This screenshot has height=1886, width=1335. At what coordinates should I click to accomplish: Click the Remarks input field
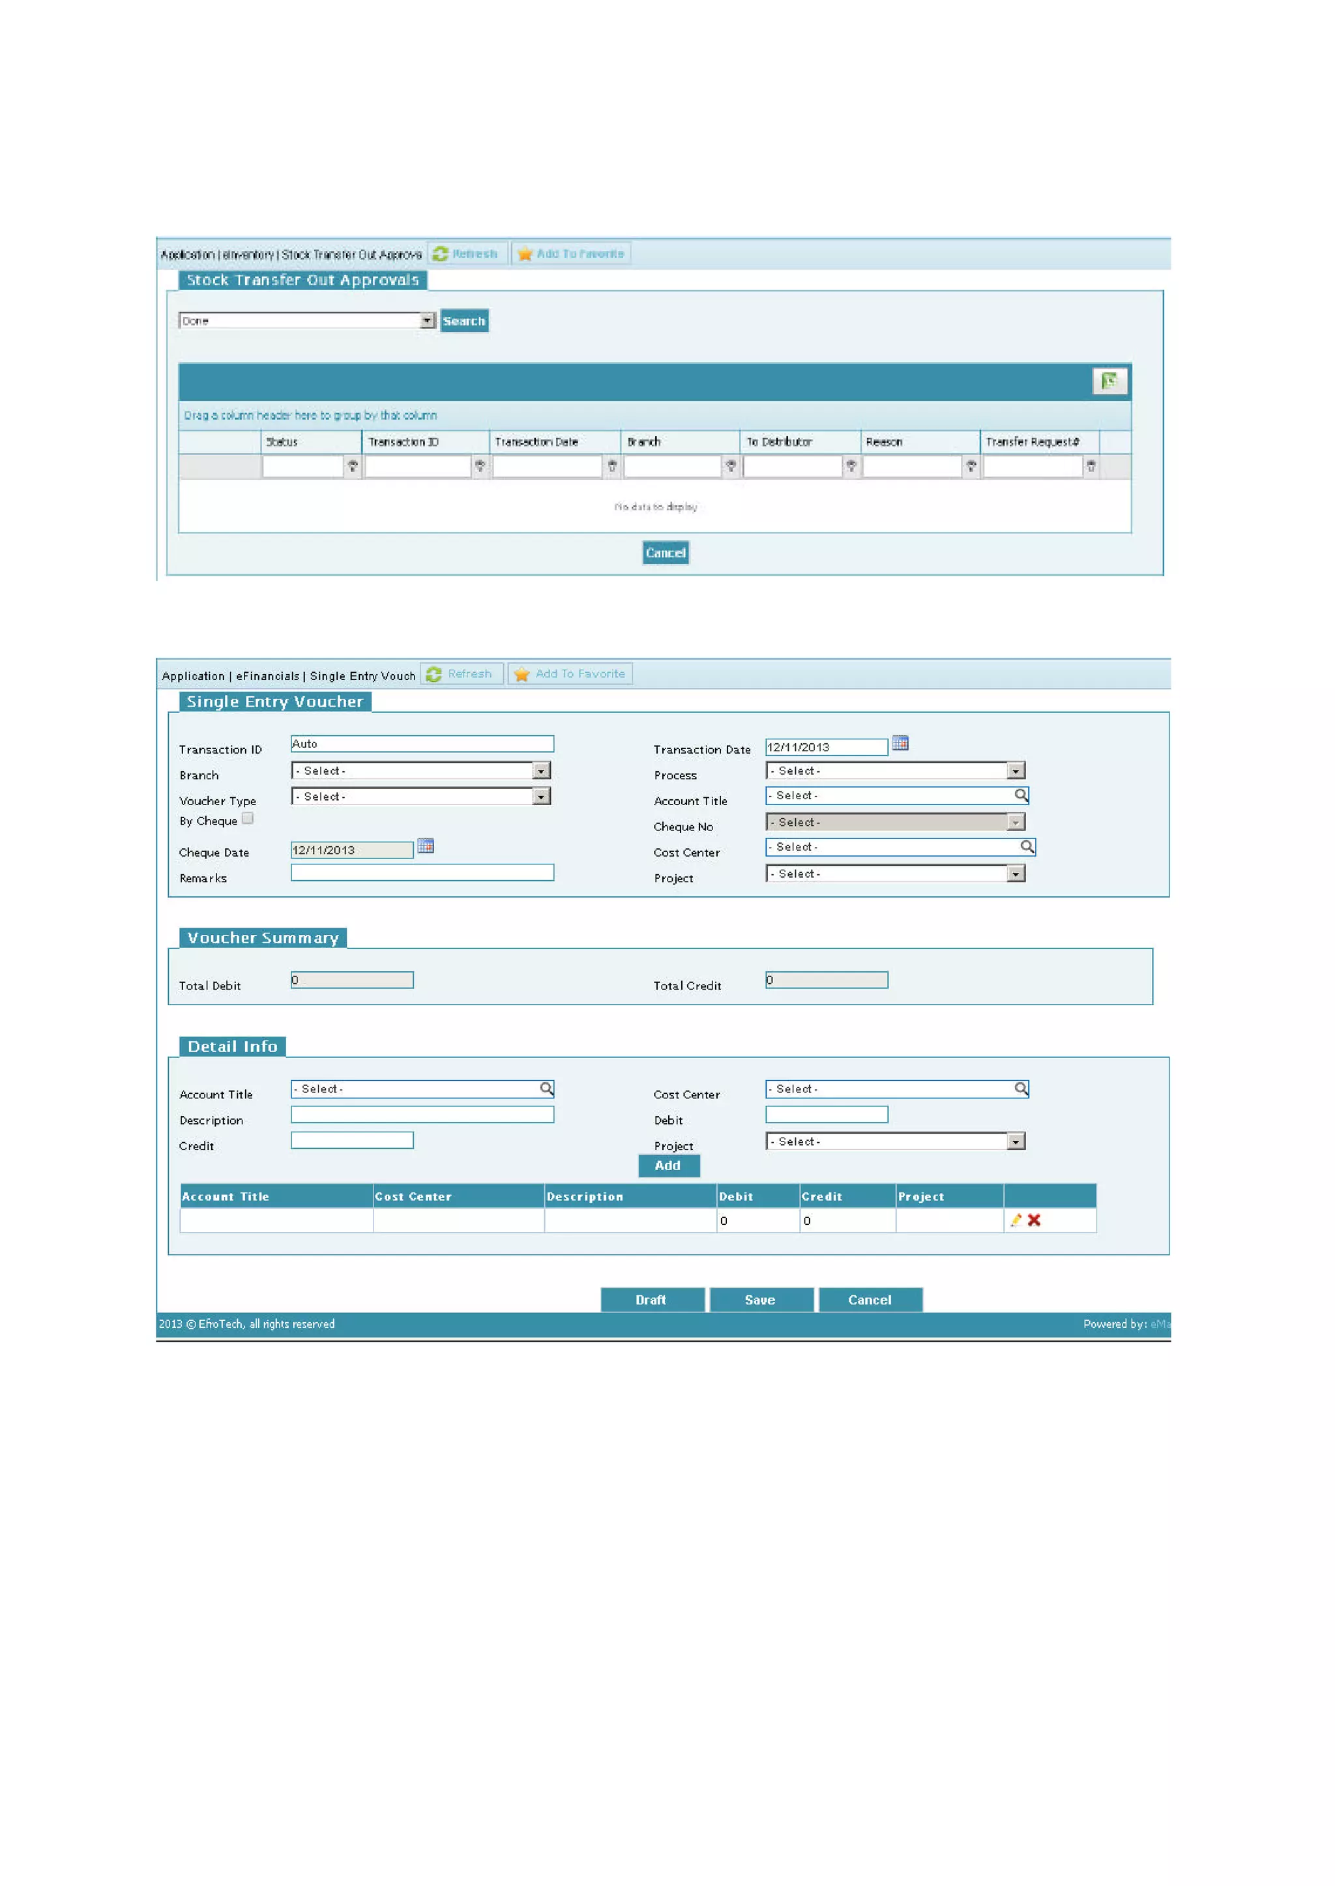point(422,872)
